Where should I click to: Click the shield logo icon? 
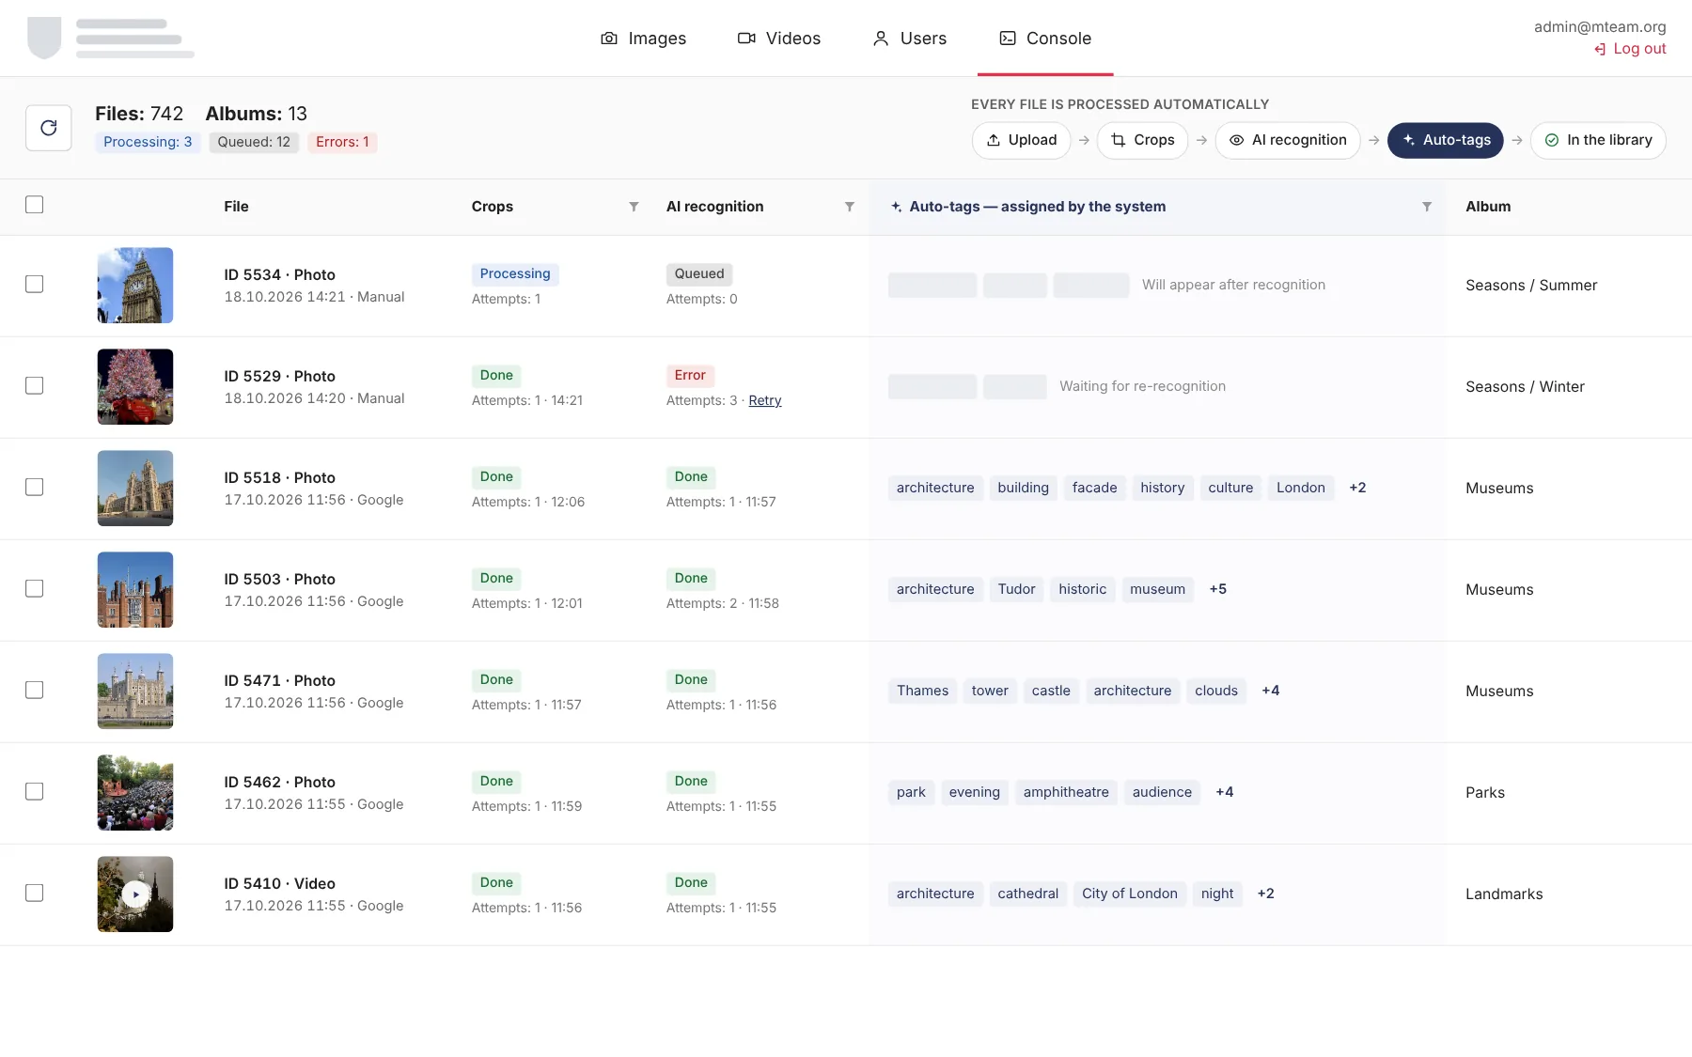coord(44,38)
